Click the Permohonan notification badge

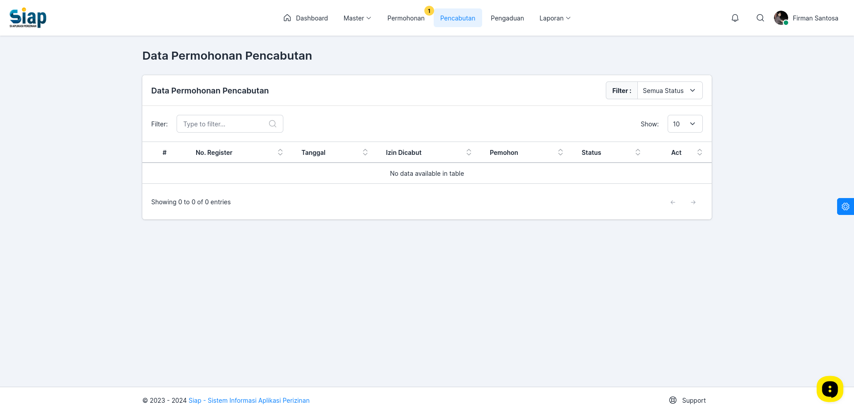tap(429, 11)
